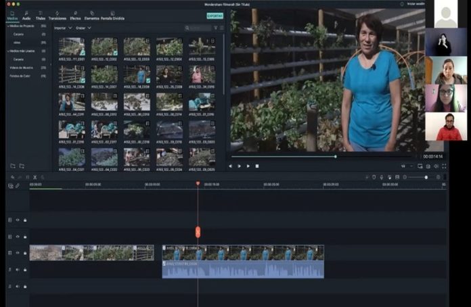Click the media filter icon
The width and height of the screenshot is (471, 307).
(216, 28)
